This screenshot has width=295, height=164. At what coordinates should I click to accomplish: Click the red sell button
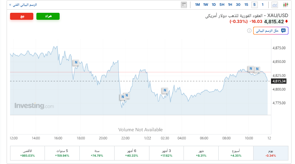pos(22,16)
